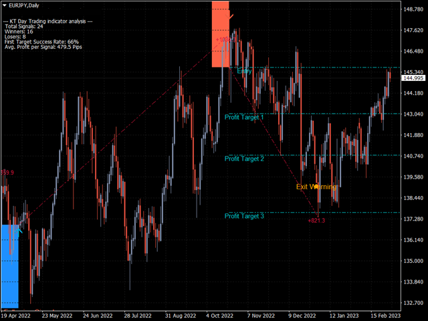Click the 139.580 price scale value
This screenshot has width=428, height=321.
(x=413, y=177)
